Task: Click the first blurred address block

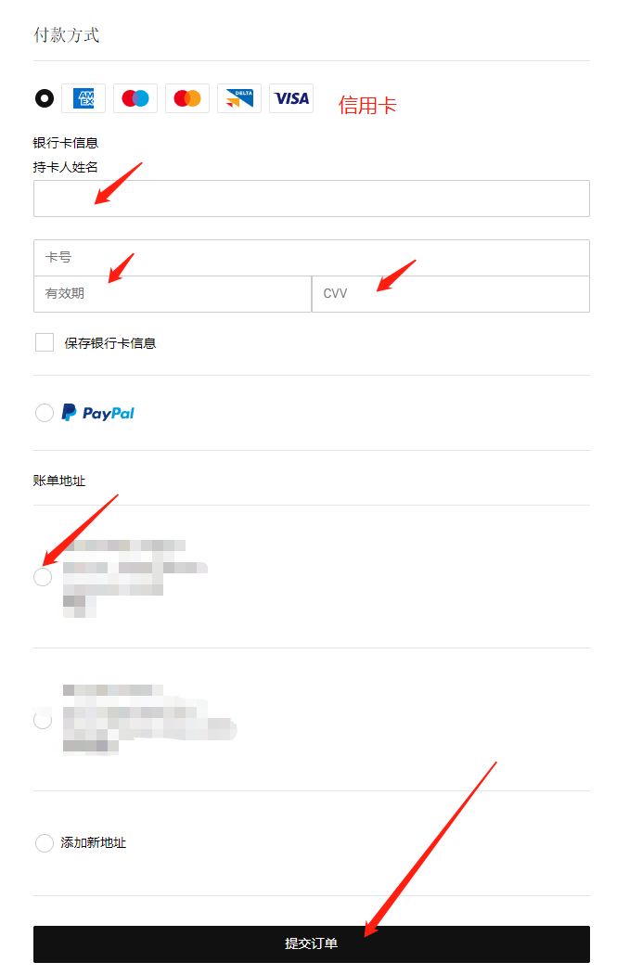Action: [135, 578]
